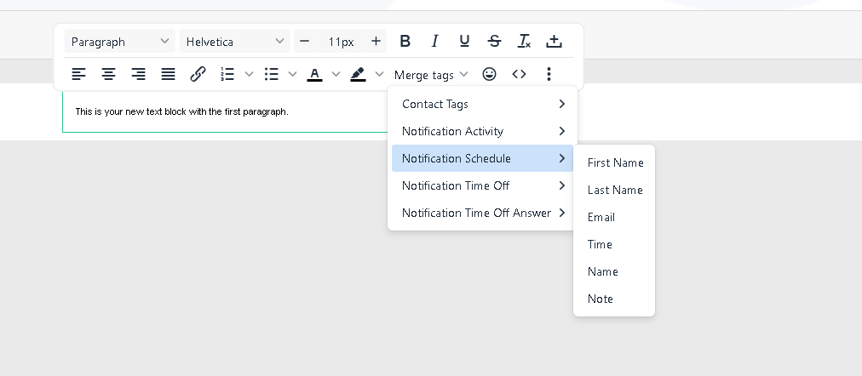This screenshot has width=862, height=376.
Task: Open the Paragraph format dropdown
Action: point(120,42)
